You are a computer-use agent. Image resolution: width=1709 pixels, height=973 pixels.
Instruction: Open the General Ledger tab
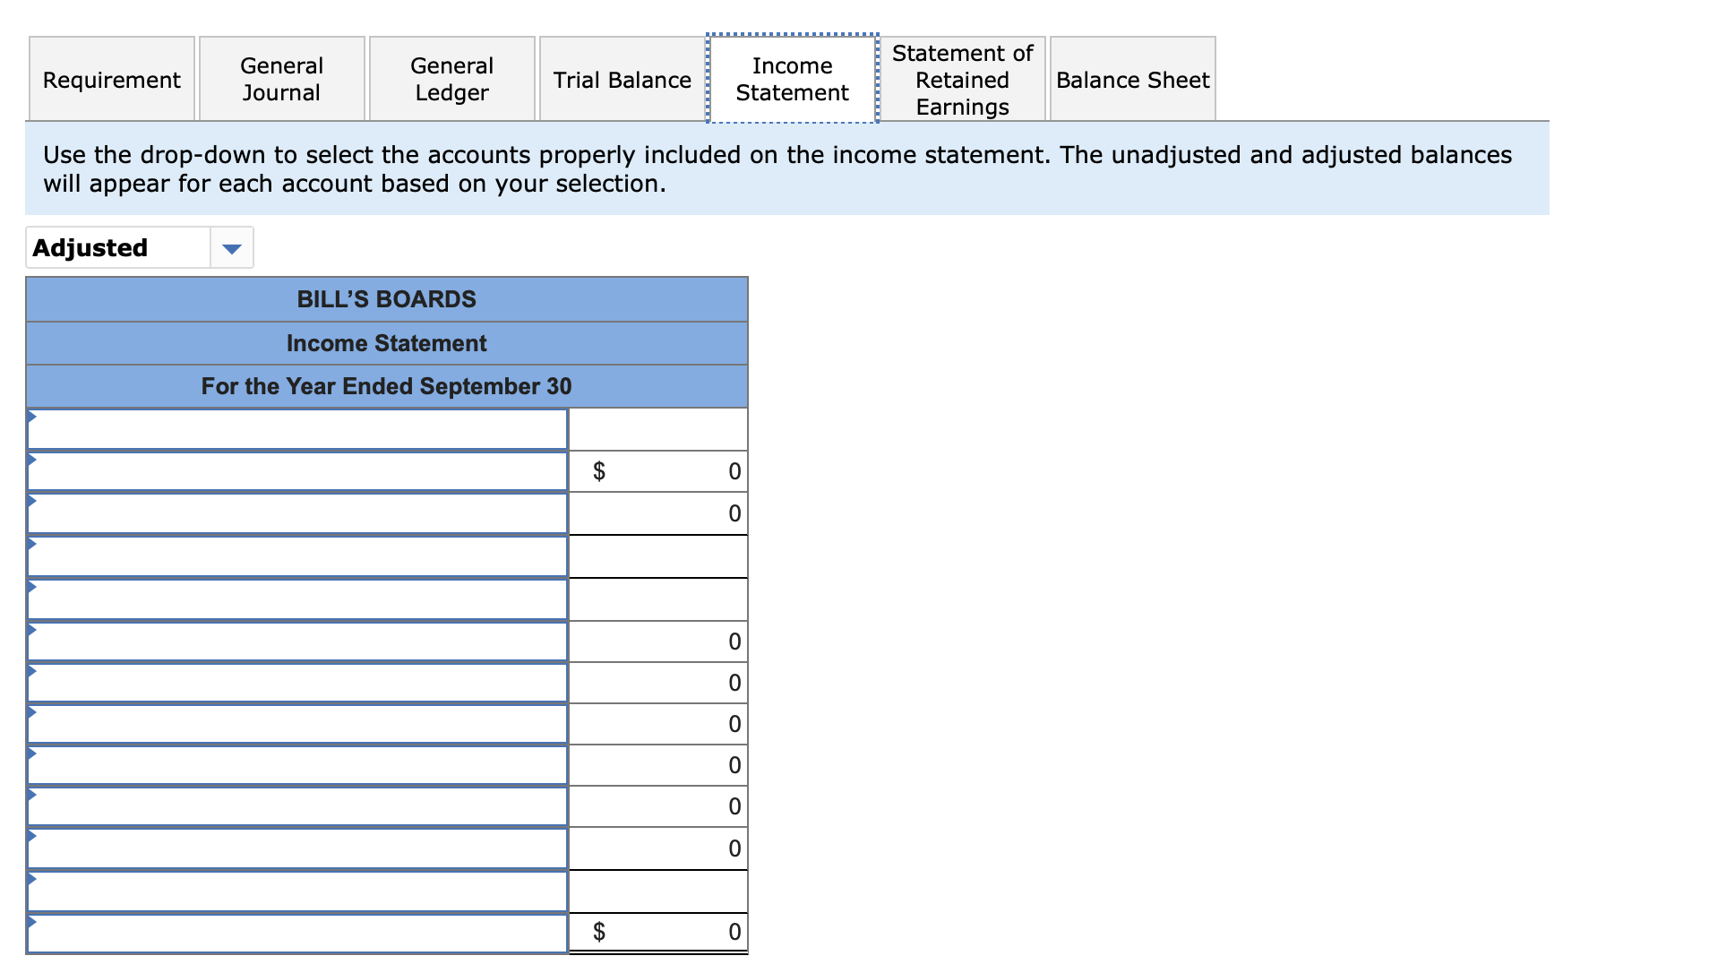(x=451, y=79)
